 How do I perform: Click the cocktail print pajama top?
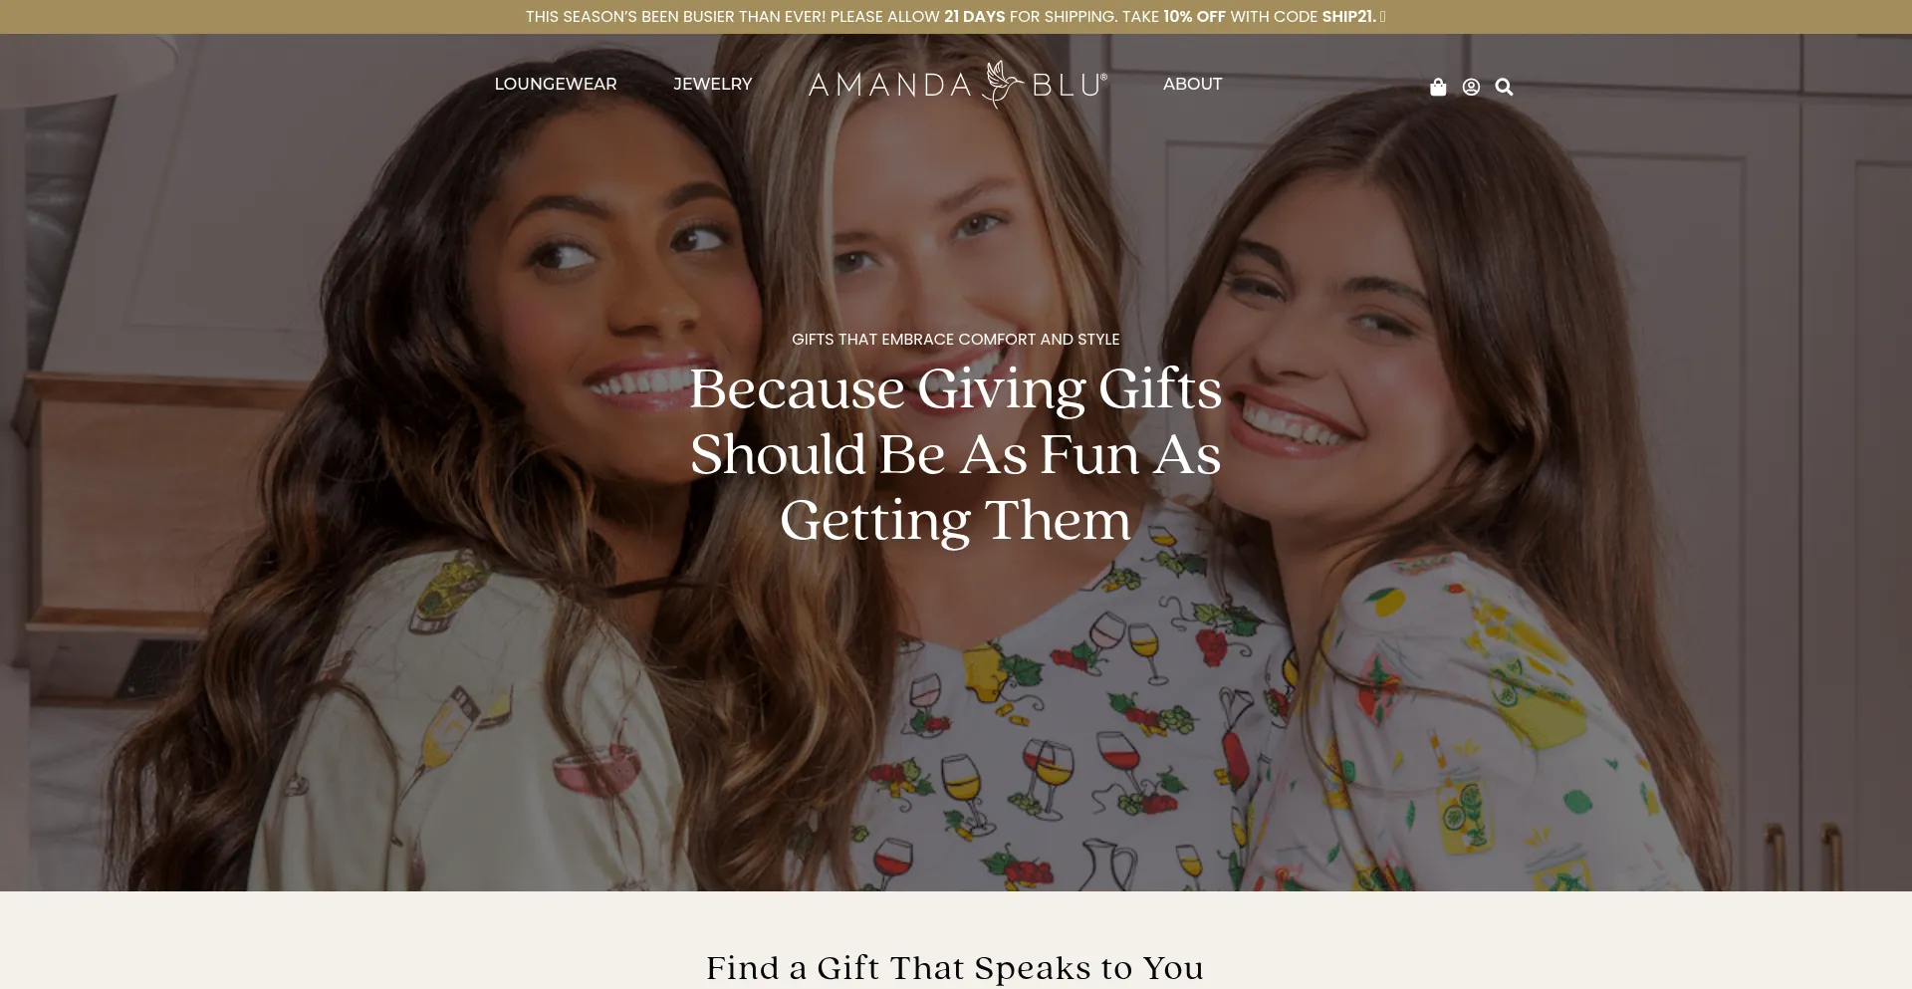pos(448,727)
